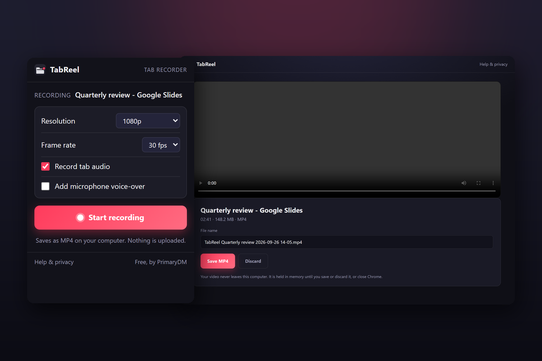Open video fullscreen mode icon
The width and height of the screenshot is (542, 361).
click(x=478, y=183)
